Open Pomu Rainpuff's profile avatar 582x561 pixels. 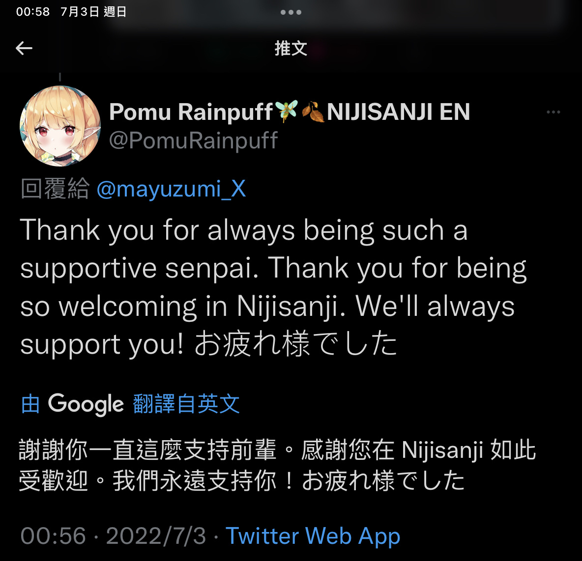click(60, 126)
